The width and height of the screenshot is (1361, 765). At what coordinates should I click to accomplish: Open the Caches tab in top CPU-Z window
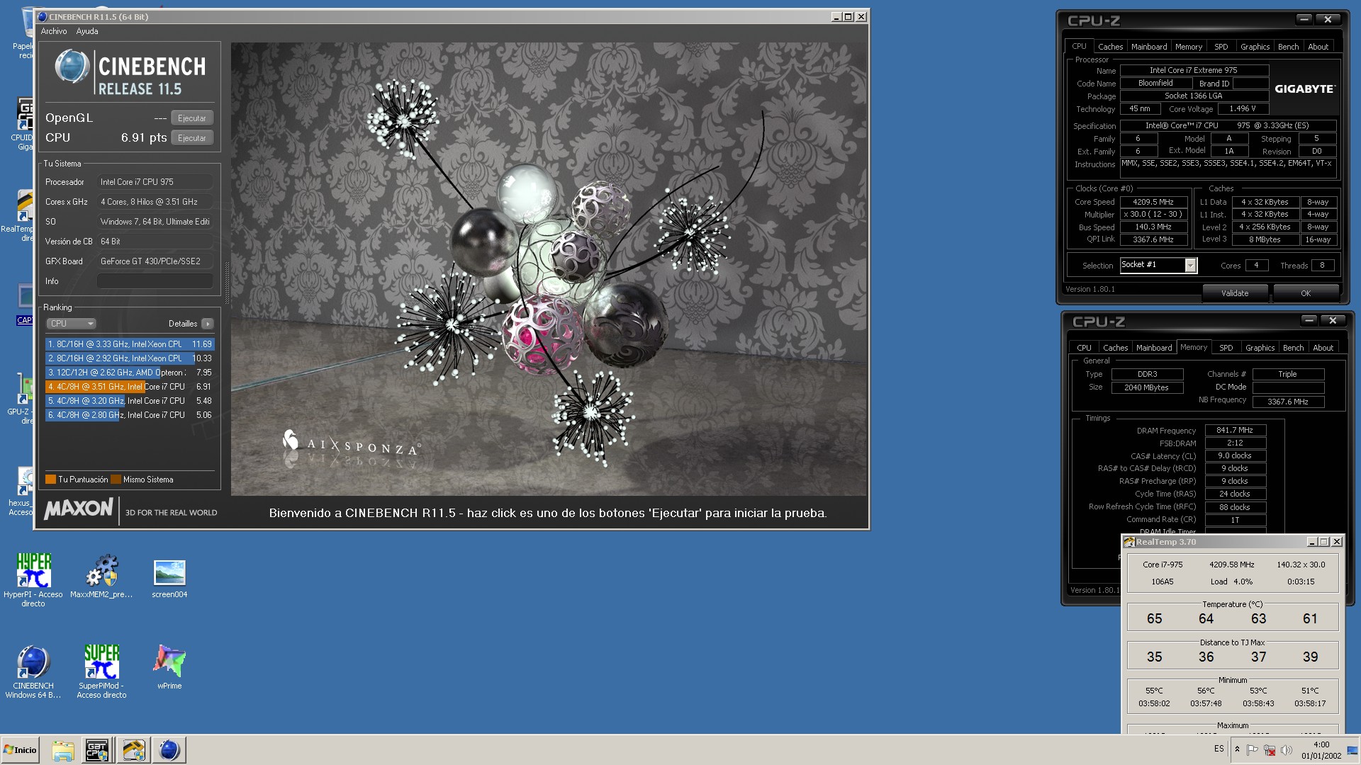(1110, 47)
